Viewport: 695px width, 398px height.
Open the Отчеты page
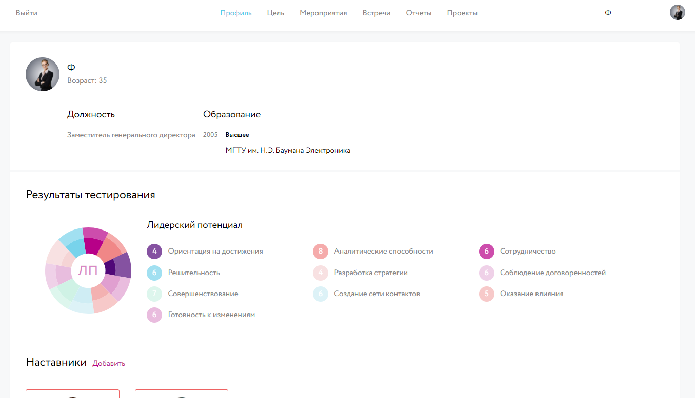(419, 13)
